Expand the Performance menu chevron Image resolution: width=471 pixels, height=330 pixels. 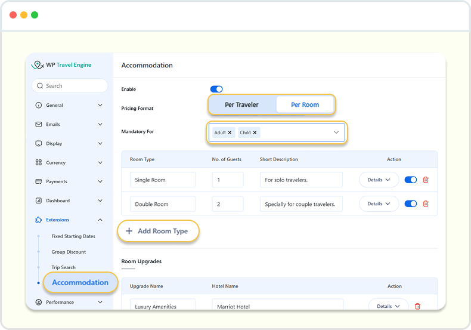(100, 303)
